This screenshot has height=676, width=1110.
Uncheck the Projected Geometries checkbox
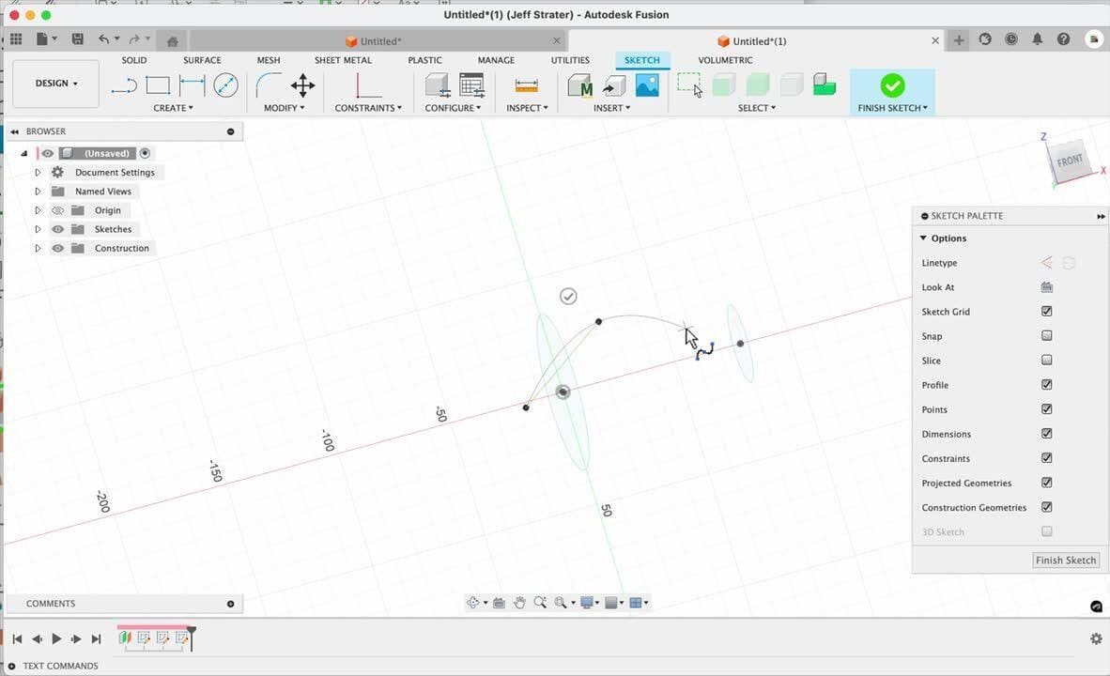pos(1047,482)
